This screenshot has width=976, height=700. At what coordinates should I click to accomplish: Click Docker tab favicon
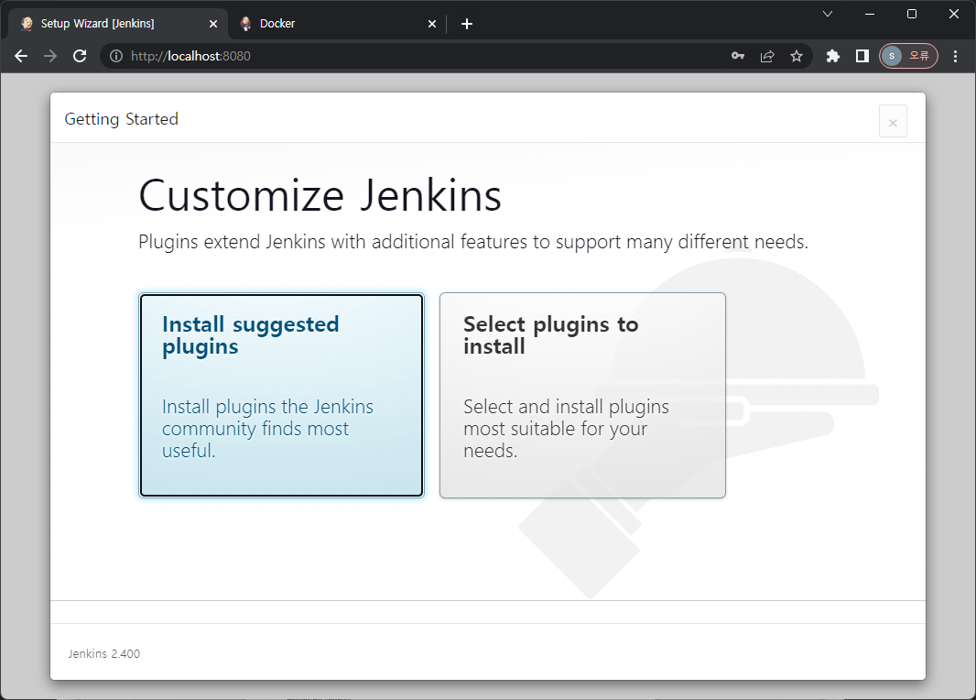point(246,24)
